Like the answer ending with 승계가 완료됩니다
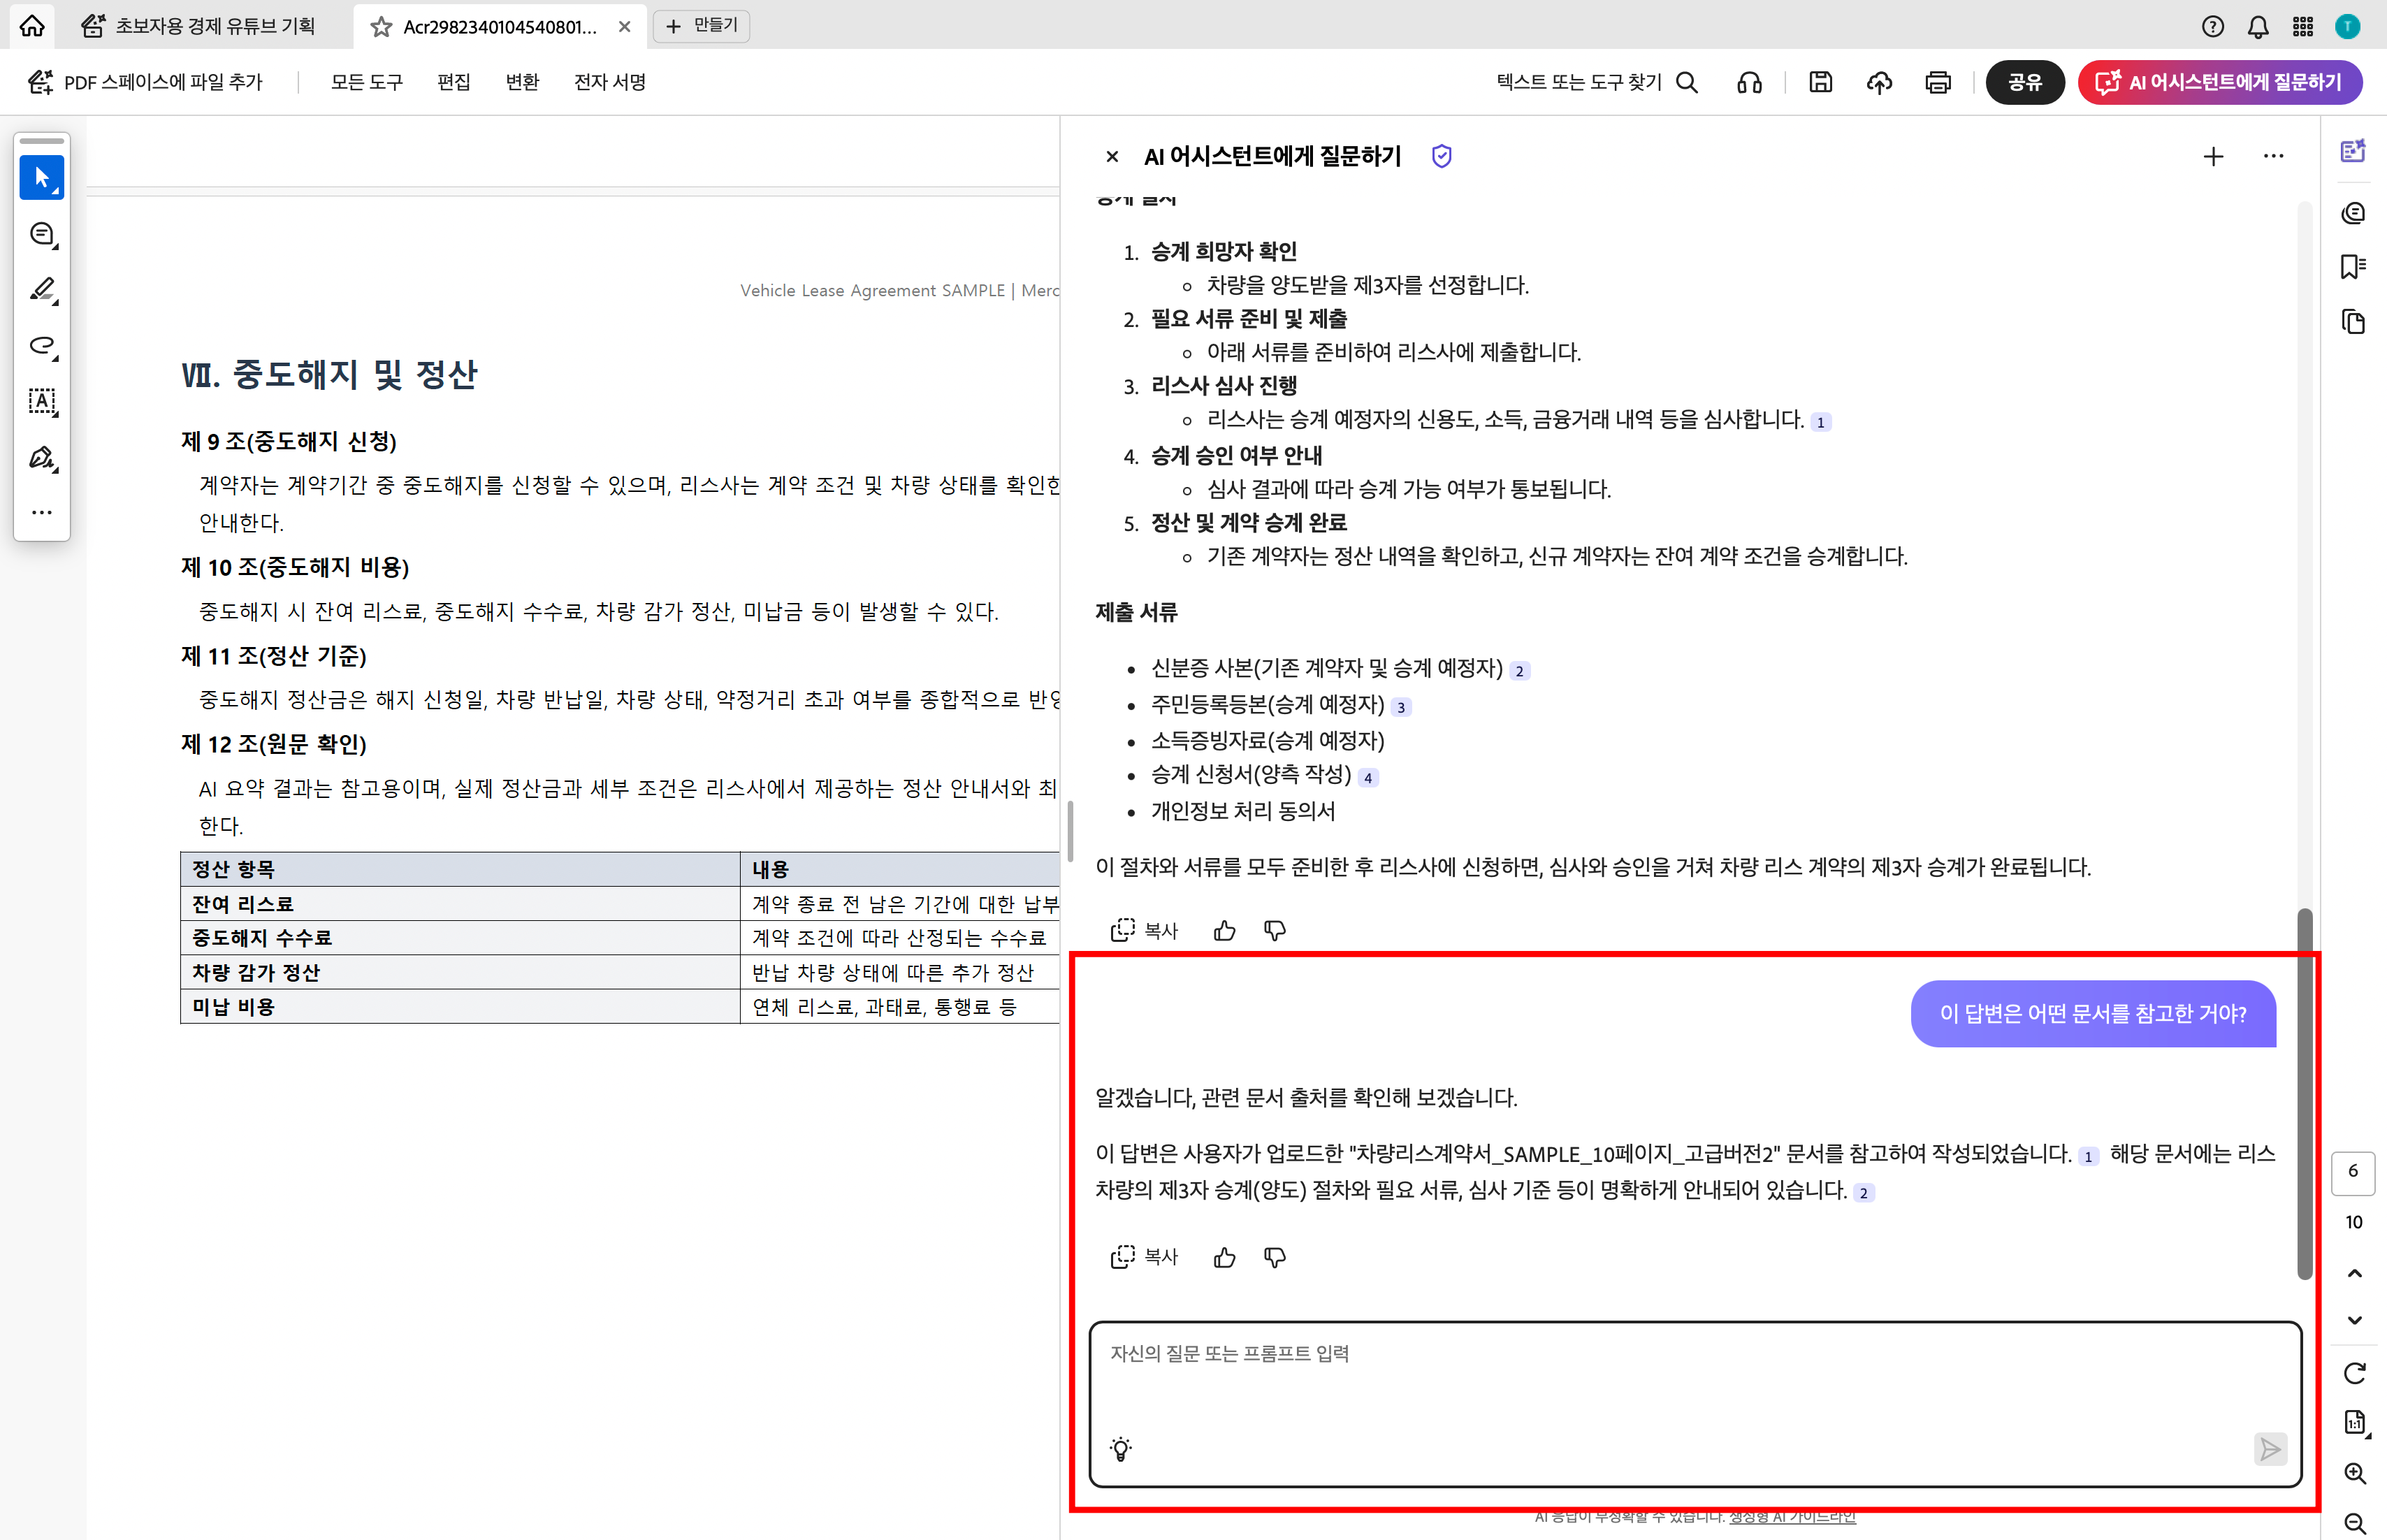The height and width of the screenshot is (1540, 2387). pos(1224,931)
